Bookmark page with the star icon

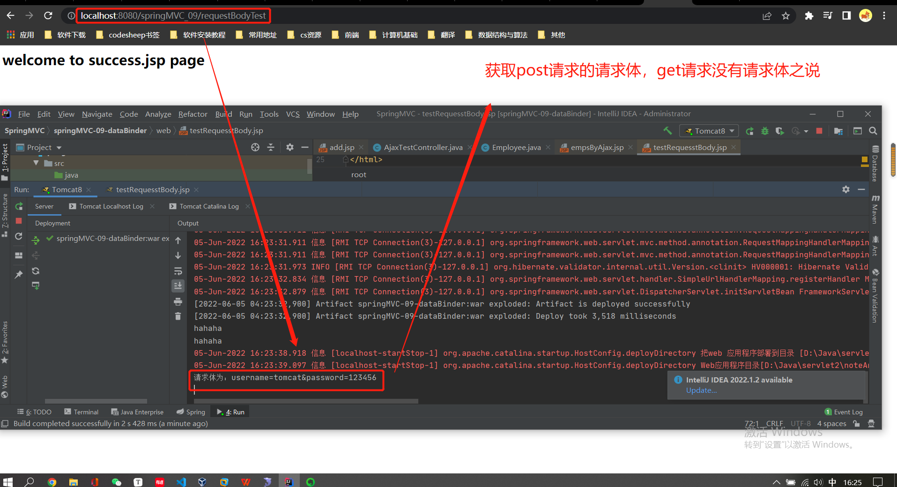[x=786, y=16]
